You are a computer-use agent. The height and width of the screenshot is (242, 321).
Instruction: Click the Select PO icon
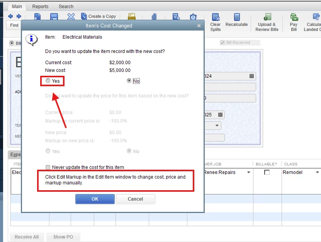click(x=176, y=17)
